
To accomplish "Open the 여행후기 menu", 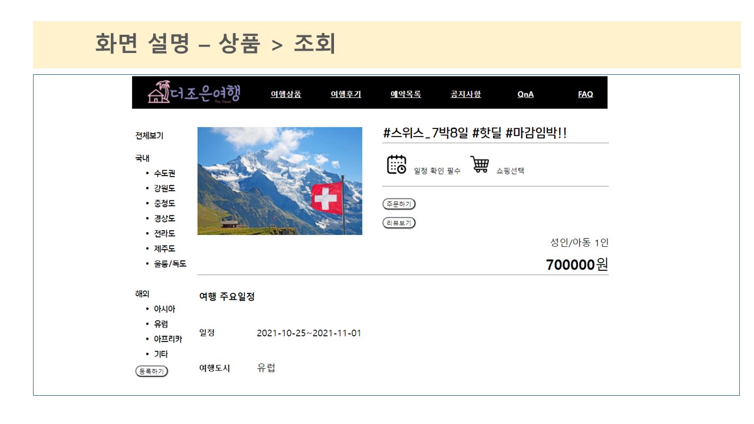I will coord(346,94).
